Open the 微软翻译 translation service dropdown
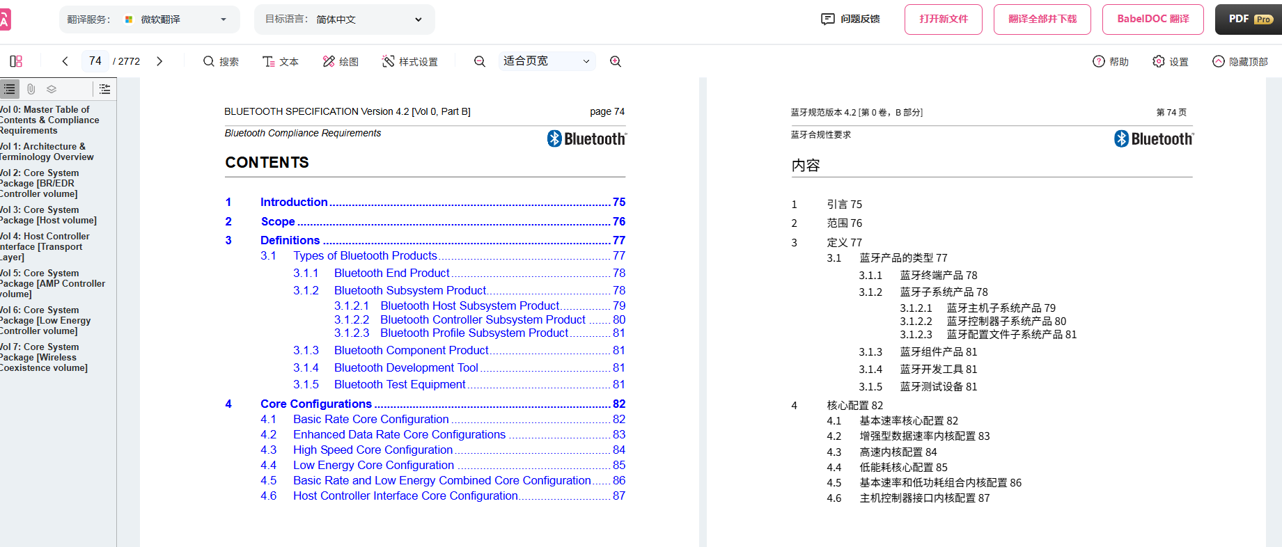1282x547 pixels. tap(176, 19)
